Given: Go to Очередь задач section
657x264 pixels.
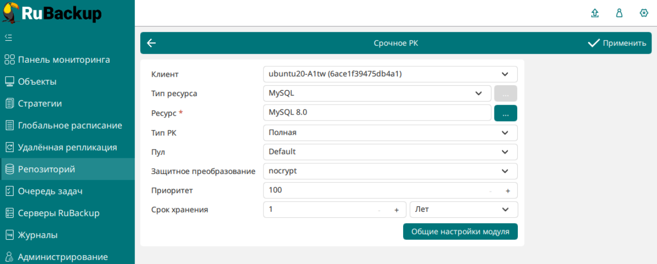Looking at the screenshot, I should (x=50, y=191).
